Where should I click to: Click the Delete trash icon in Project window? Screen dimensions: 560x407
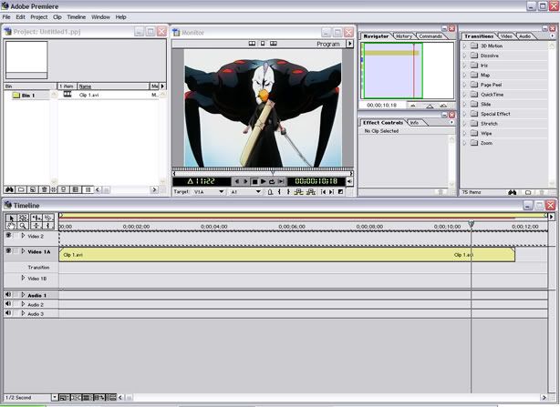pos(45,189)
